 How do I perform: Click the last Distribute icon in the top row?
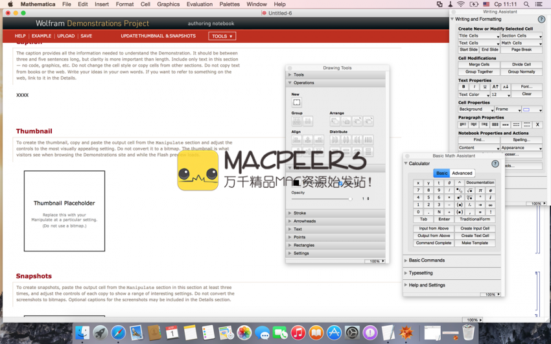(368, 140)
